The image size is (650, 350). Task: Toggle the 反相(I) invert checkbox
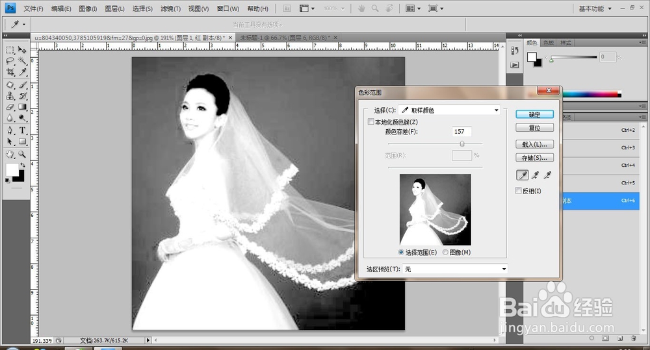(518, 190)
